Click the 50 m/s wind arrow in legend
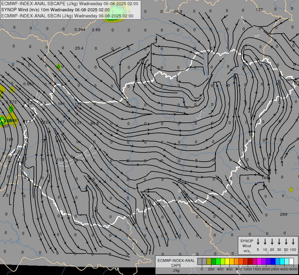The height and width of the screenshot is (275, 299). (286, 242)
